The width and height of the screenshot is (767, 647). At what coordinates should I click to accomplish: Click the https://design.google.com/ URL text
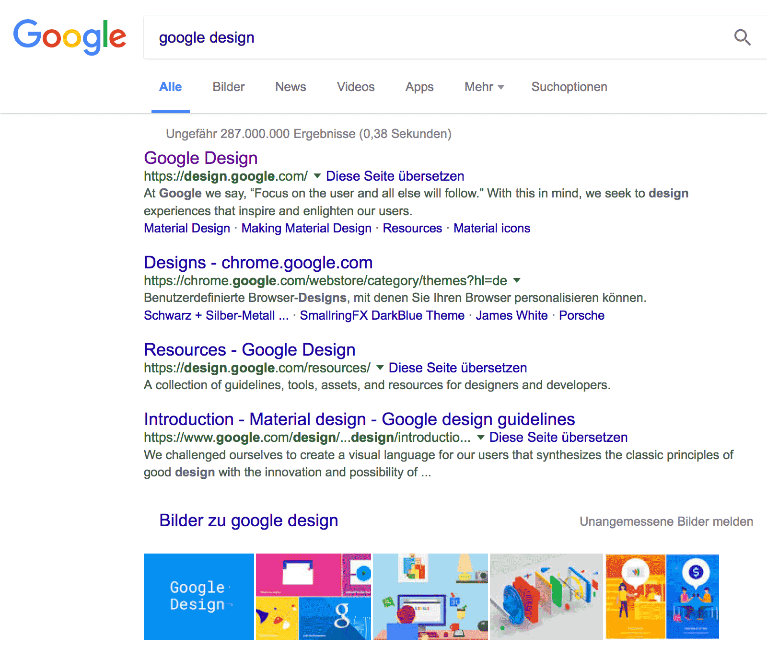tap(226, 176)
